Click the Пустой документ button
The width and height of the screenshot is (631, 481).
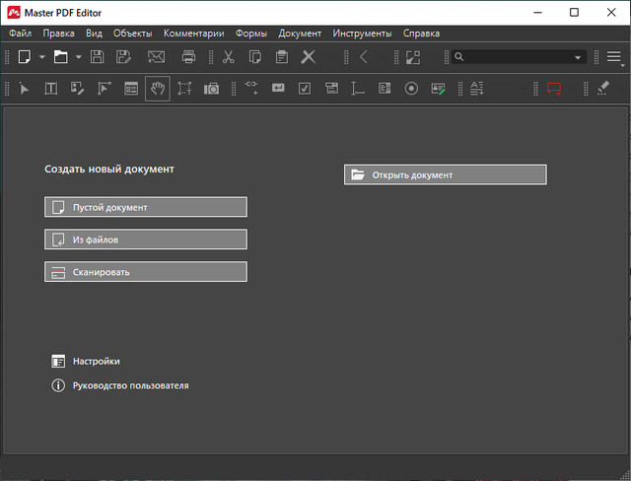[146, 207]
